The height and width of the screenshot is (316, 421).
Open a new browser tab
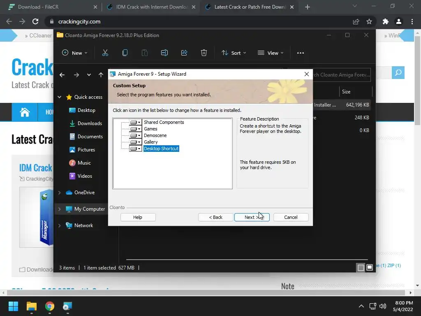click(x=308, y=7)
